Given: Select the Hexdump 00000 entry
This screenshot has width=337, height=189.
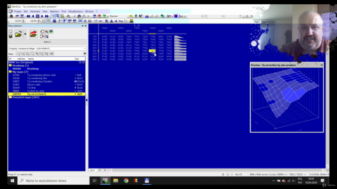Looking at the screenshot, I should click(47, 69).
